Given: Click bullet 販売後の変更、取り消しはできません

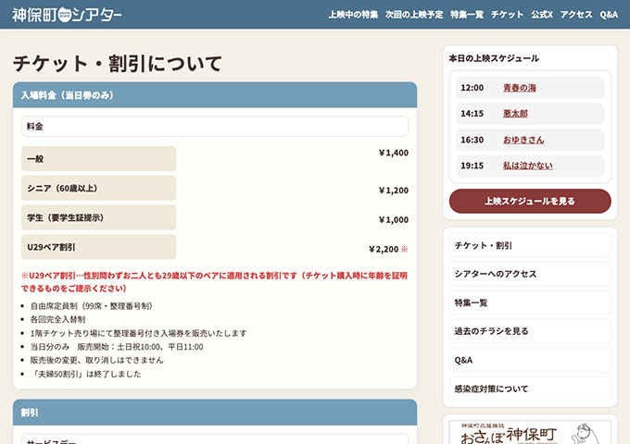Looking at the screenshot, I should click(x=97, y=360).
